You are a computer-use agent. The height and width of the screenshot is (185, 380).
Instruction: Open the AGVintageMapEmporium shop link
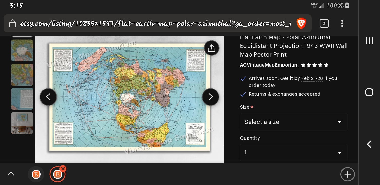tap(269, 65)
